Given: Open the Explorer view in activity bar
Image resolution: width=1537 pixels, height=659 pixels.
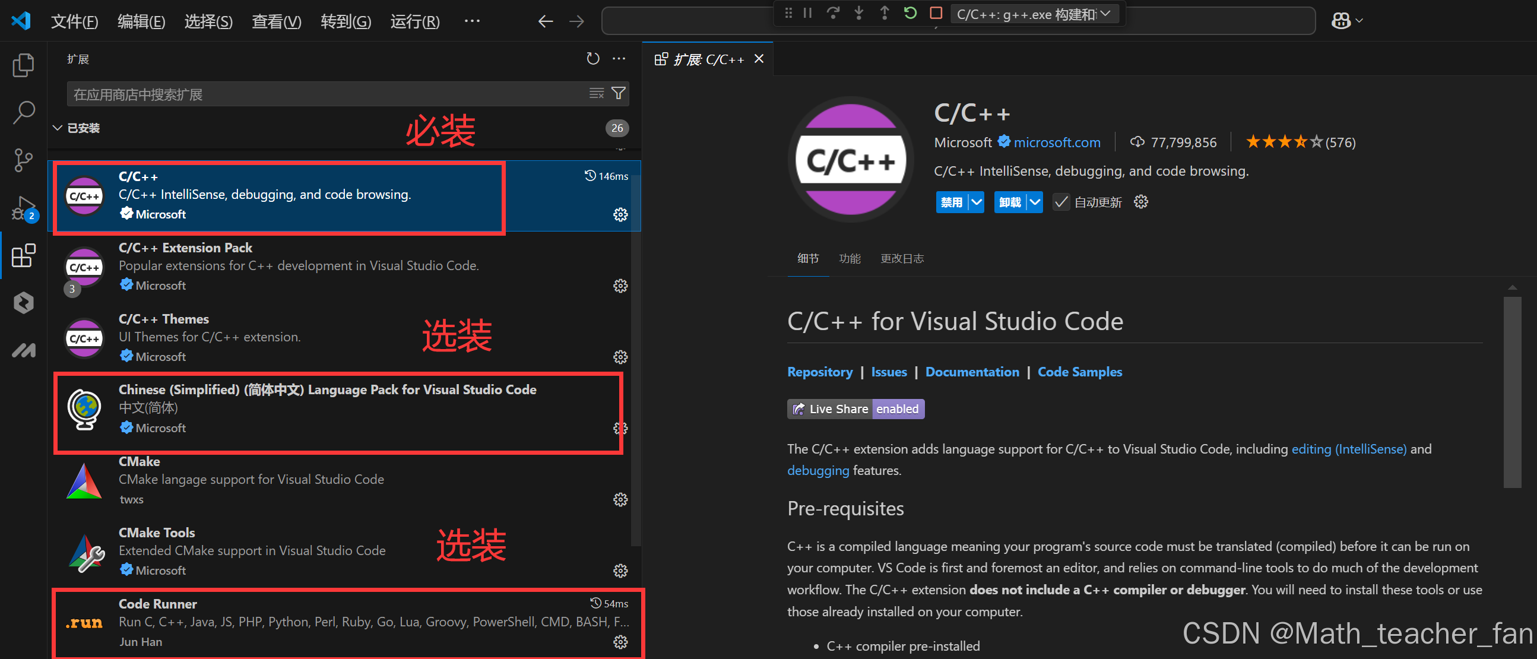Looking at the screenshot, I should click(x=23, y=65).
